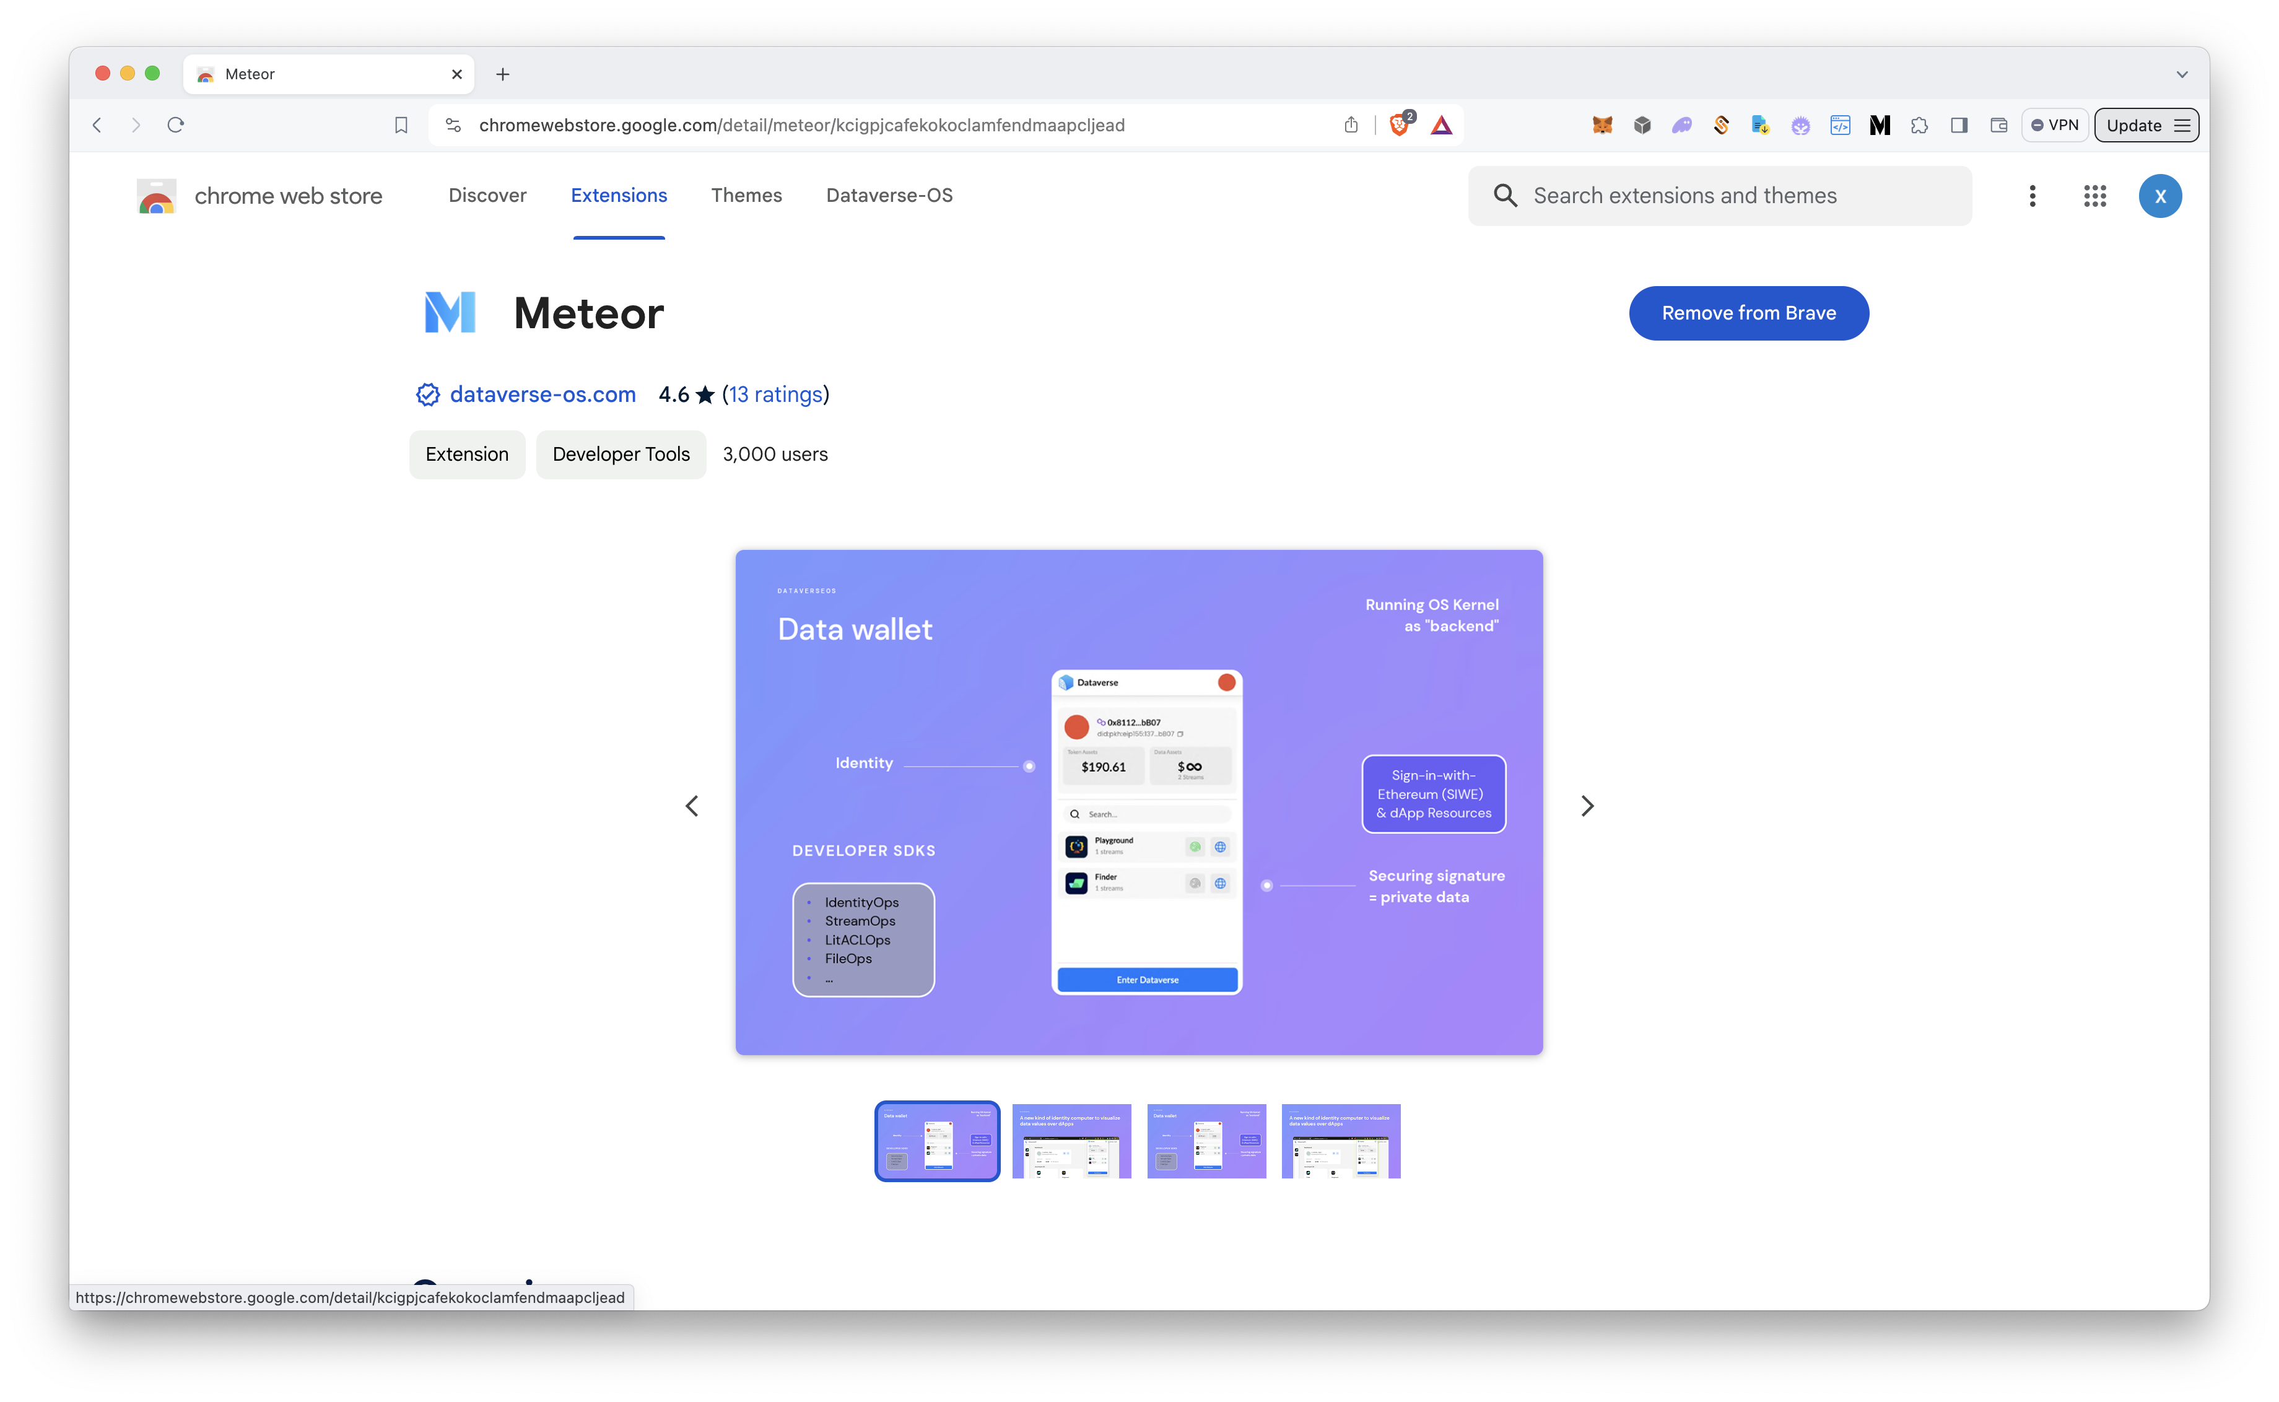Advance the screenshot carousel with the right arrow
This screenshot has height=1402, width=2279.
click(x=1587, y=806)
